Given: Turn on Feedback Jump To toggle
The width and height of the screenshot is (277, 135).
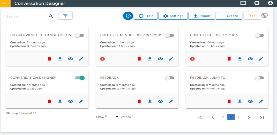Looking at the screenshot, I should [x=259, y=78].
